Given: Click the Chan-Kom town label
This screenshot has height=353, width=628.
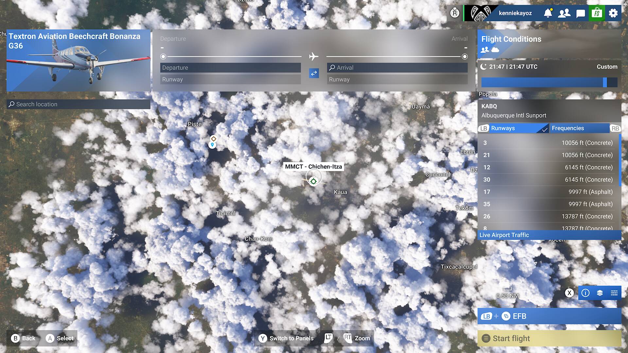Looking at the screenshot, I should pyautogui.click(x=258, y=239).
